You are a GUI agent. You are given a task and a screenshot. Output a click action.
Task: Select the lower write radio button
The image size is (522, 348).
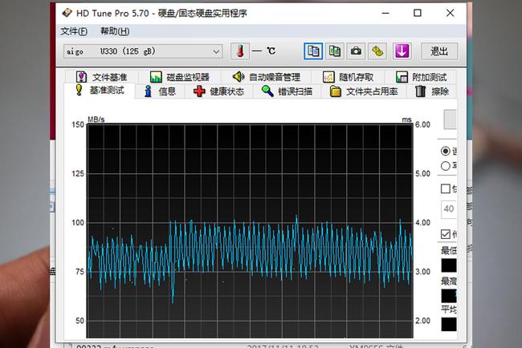446,166
